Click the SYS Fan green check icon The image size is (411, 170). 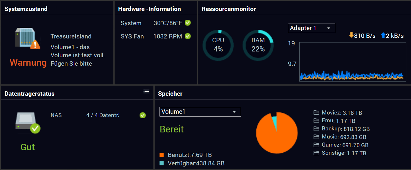point(188,36)
